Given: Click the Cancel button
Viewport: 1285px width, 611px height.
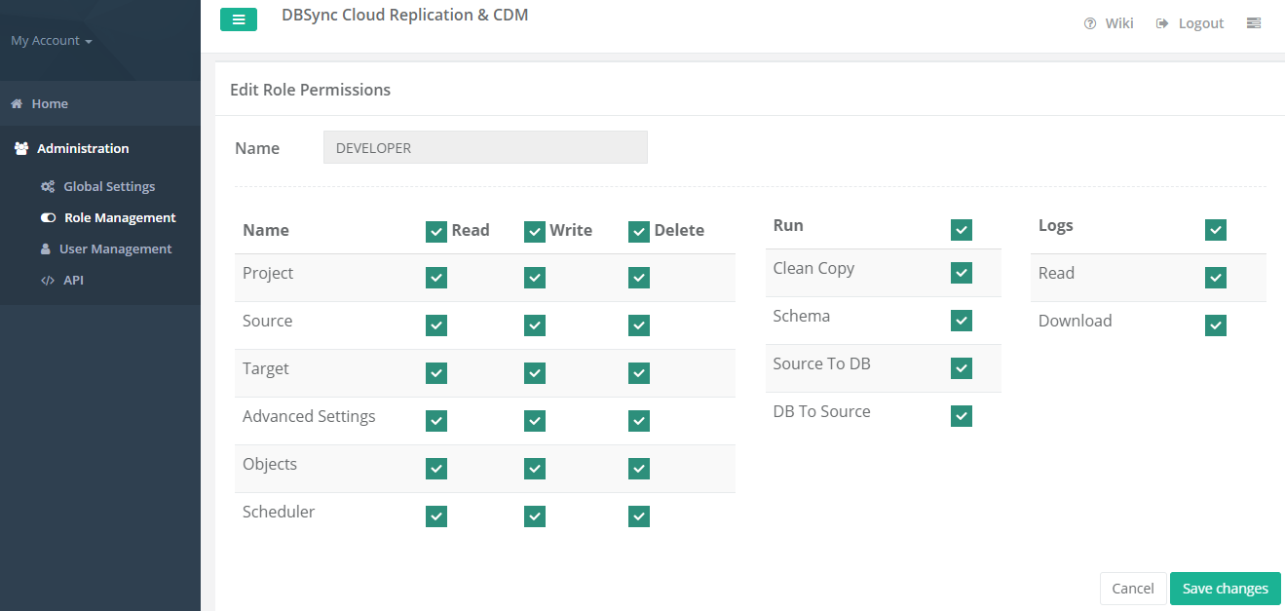Looking at the screenshot, I should point(1133,589).
